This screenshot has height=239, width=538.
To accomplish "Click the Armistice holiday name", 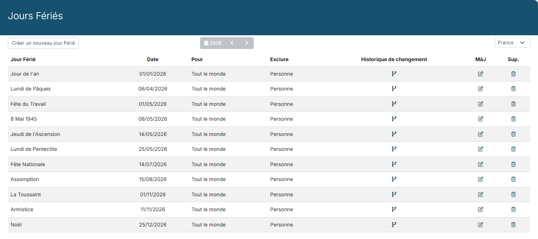I will [x=22, y=209].
